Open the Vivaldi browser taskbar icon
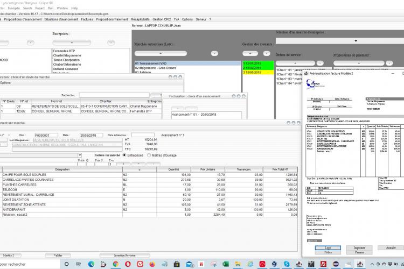This screenshot has width=404, height=269. [140, 264]
